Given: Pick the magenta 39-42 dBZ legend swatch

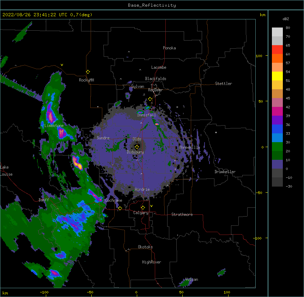Looking at the screenshot, I should 277,111.
